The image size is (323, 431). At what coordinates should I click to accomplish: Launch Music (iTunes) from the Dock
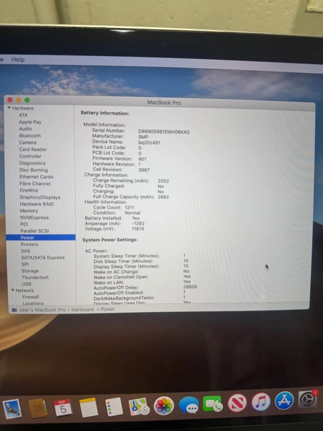pyautogui.click(x=261, y=401)
